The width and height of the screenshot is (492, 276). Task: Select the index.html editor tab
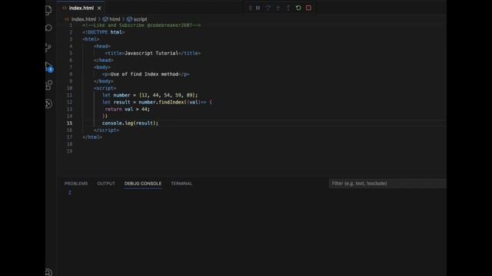point(81,8)
